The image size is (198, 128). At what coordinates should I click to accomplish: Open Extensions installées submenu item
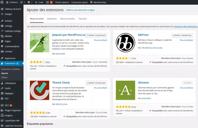pos(11,69)
